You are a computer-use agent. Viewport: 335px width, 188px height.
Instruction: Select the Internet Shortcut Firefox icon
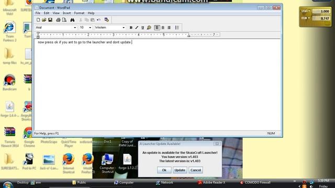[69, 163]
